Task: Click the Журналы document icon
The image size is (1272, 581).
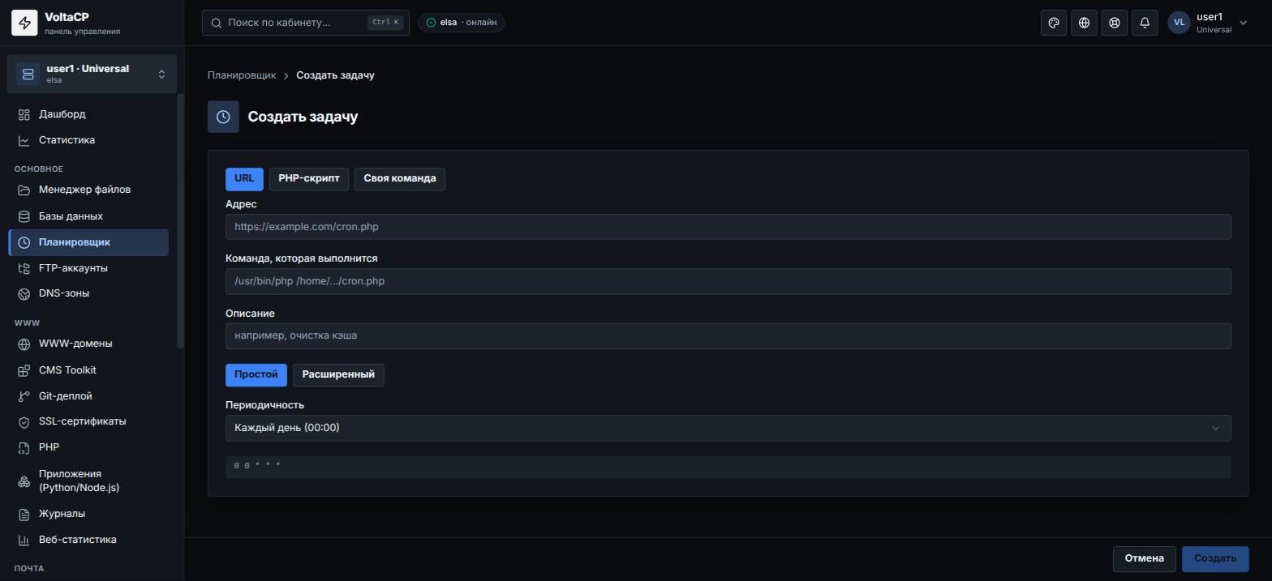Action: 24,514
